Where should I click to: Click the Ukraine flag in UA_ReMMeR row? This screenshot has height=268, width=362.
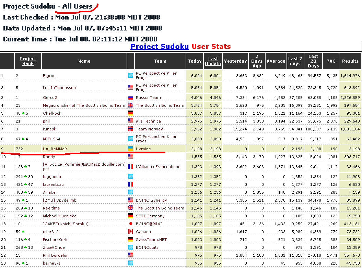130,149
